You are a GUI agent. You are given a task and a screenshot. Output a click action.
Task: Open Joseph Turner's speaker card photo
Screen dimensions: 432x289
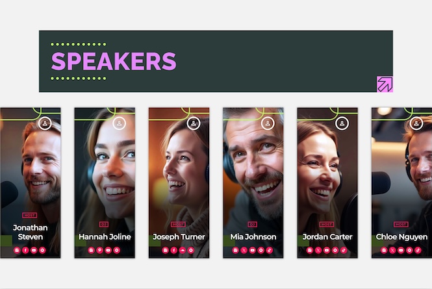[x=179, y=183]
